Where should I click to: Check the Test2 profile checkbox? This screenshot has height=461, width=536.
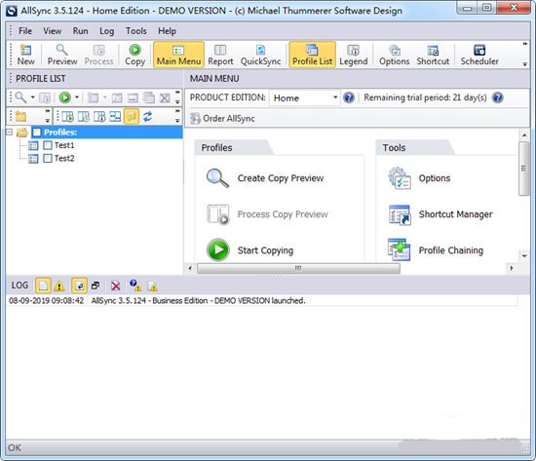(48, 158)
